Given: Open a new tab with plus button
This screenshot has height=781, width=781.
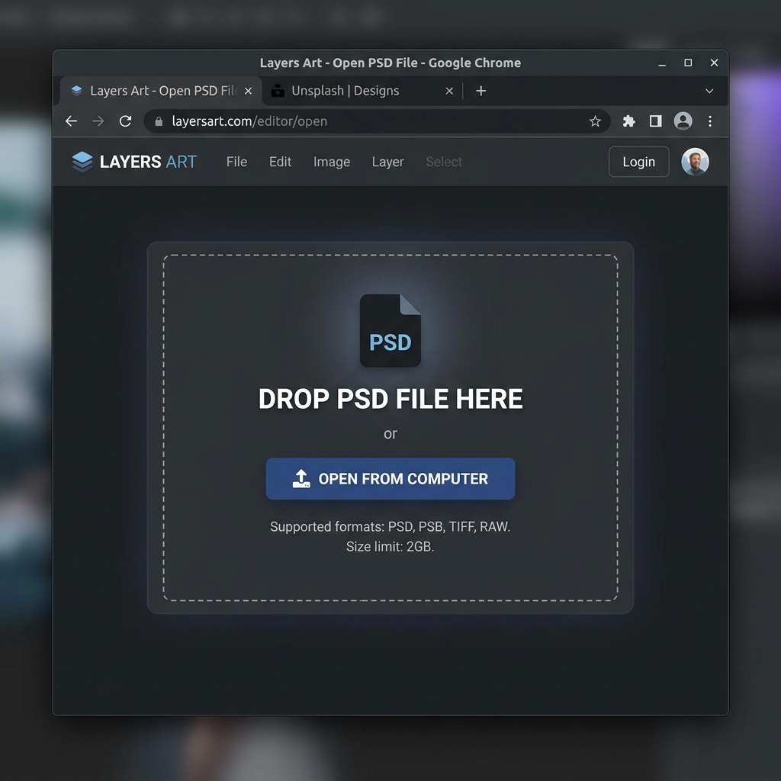Looking at the screenshot, I should point(480,91).
